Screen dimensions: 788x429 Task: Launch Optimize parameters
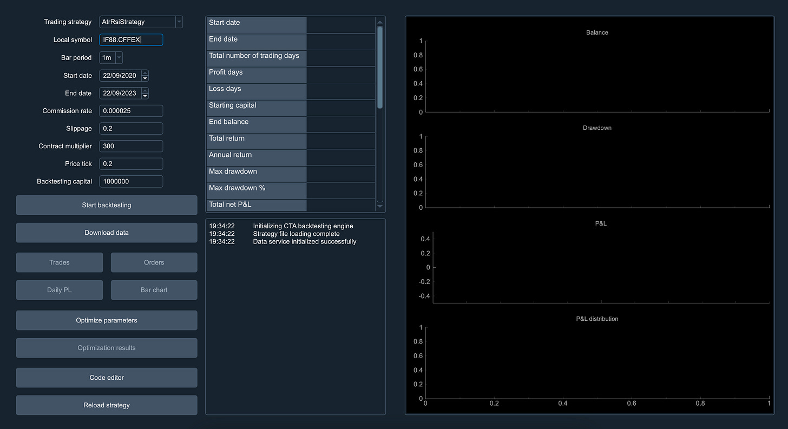pos(106,320)
